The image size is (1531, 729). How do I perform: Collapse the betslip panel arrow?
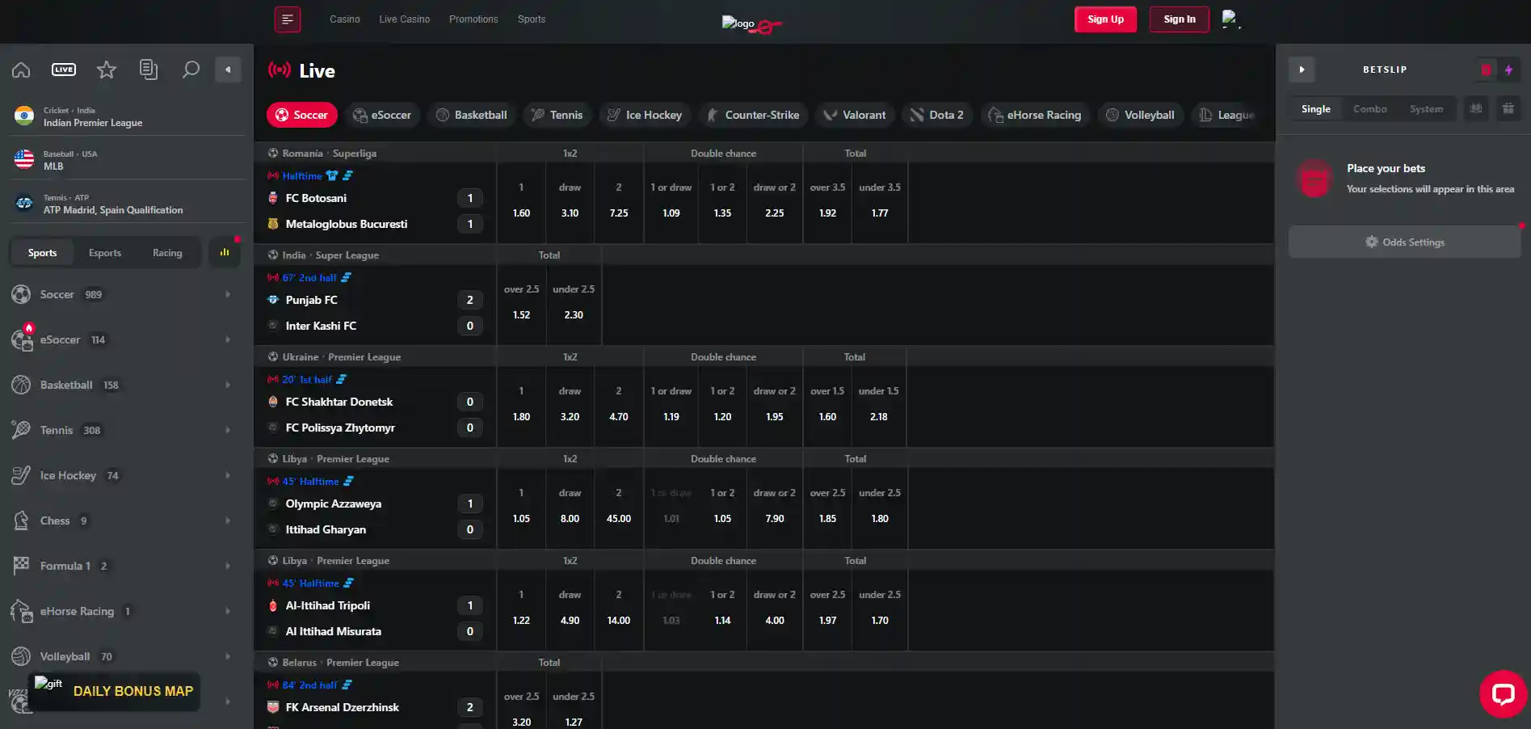coord(1302,70)
